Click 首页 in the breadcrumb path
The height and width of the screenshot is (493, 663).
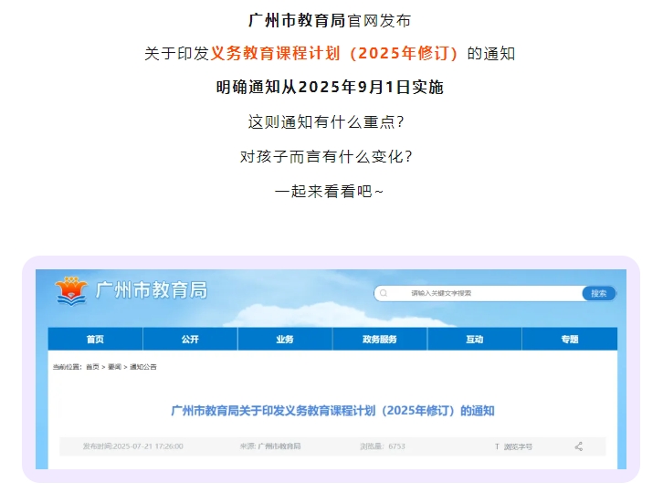[x=92, y=366]
